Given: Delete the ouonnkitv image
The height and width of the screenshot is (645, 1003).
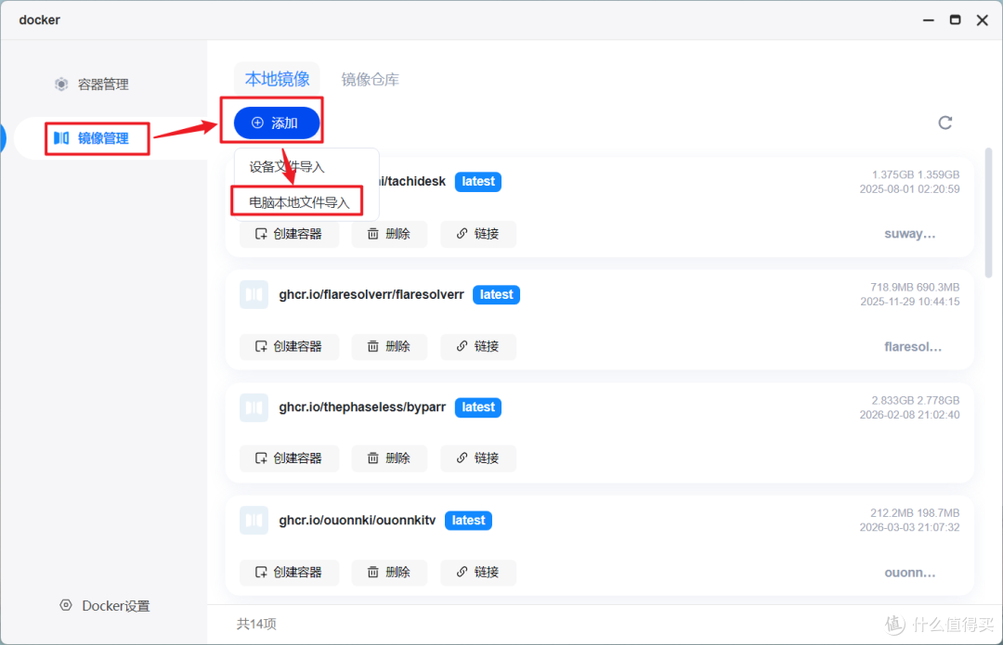Looking at the screenshot, I should (389, 572).
